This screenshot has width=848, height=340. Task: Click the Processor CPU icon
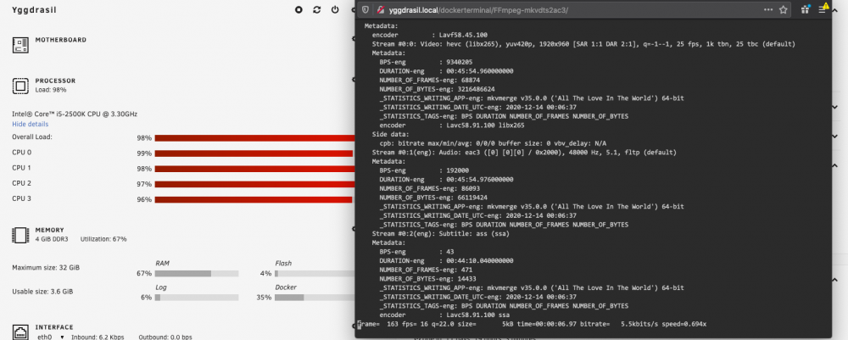click(20, 86)
